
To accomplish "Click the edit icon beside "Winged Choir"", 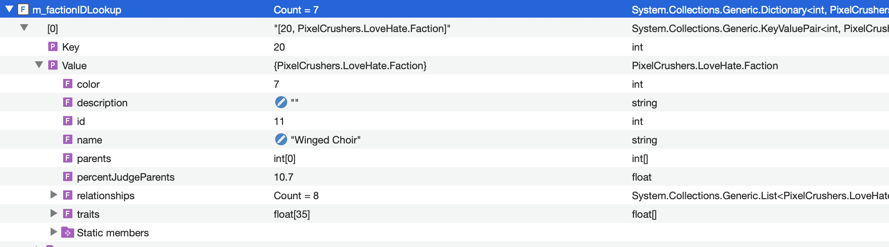I will 281,139.
